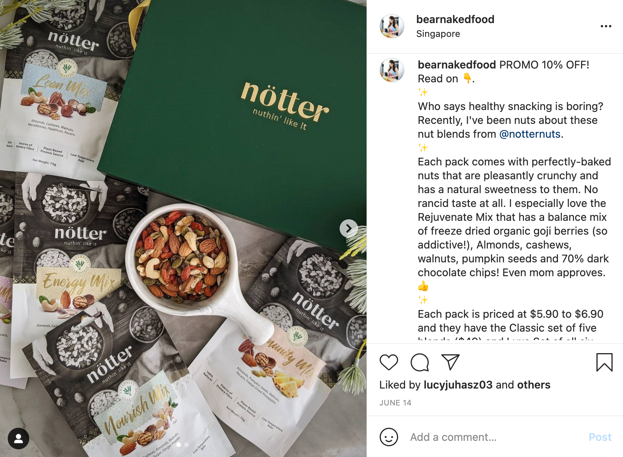Save post using bookmark icon
The image size is (623, 457).
pos(604,362)
